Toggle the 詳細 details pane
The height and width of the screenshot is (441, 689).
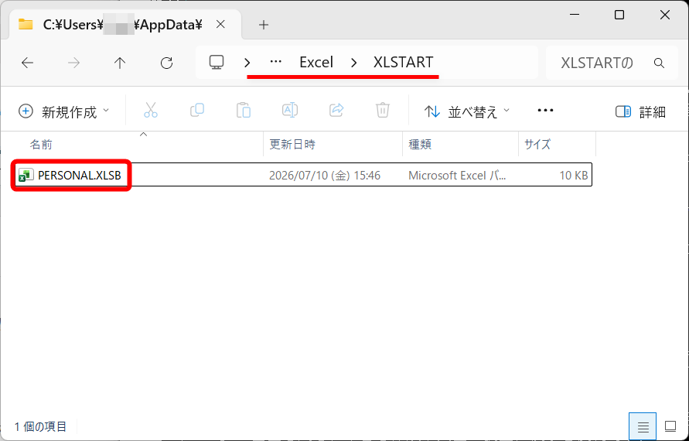point(641,111)
